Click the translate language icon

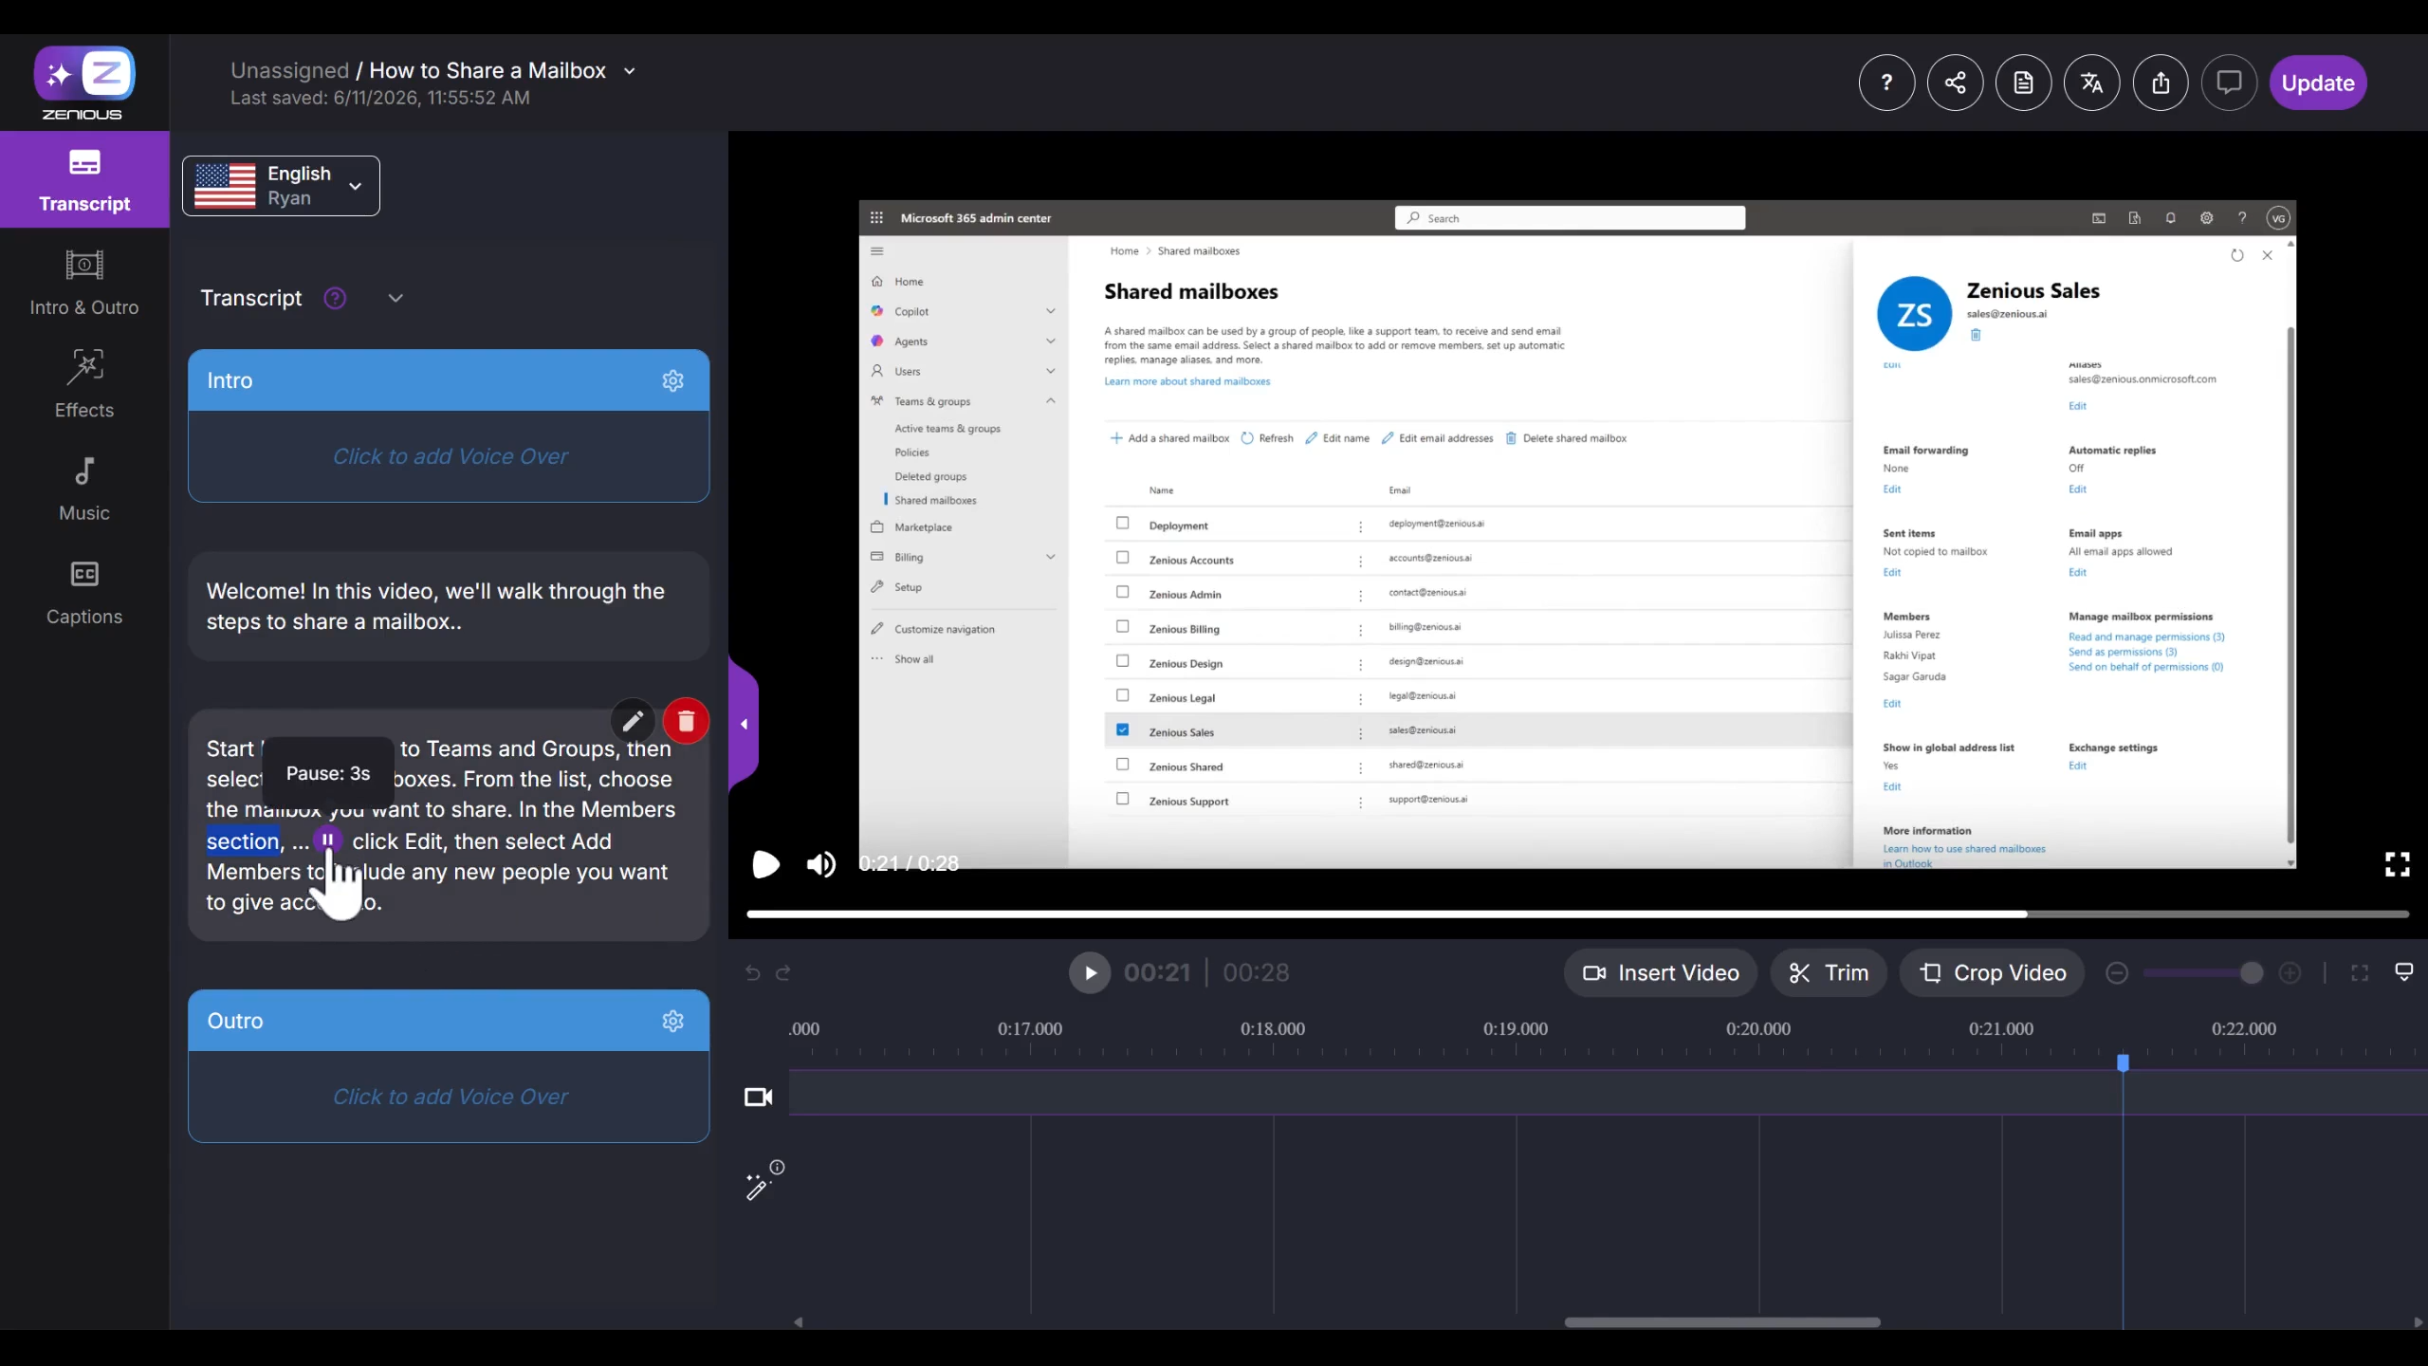point(2091,83)
